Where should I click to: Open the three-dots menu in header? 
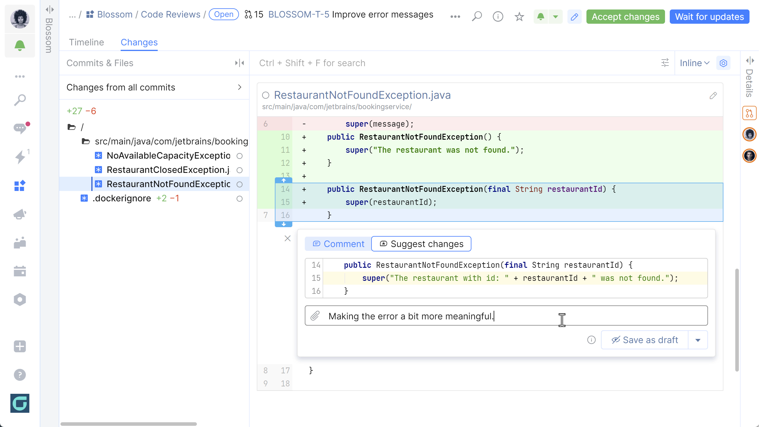point(455,17)
